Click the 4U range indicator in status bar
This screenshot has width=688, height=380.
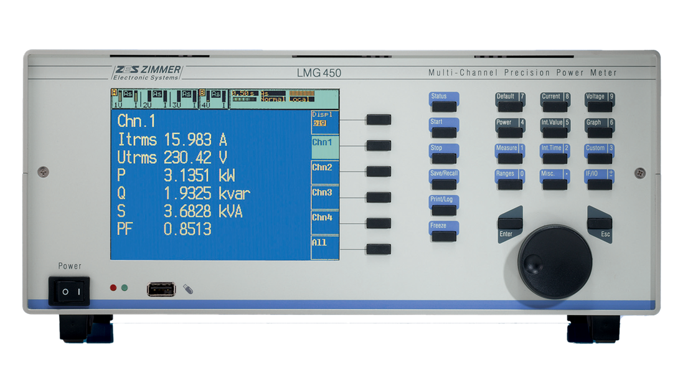214,99
